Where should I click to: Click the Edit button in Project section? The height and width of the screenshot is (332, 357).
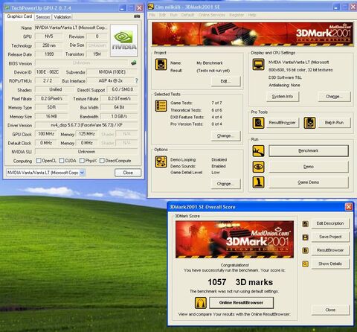click(225, 81)
